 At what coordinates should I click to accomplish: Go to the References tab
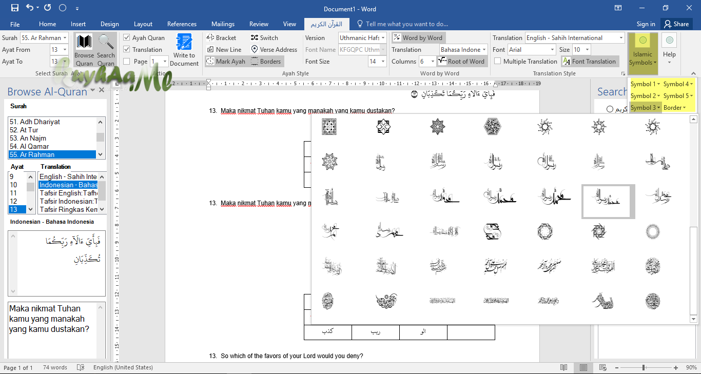click(x=182, y=24)
